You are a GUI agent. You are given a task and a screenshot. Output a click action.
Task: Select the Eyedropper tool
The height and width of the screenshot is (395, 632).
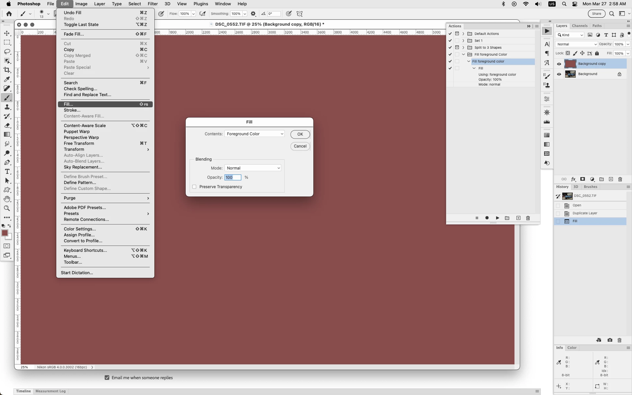(x=7, y=79)
